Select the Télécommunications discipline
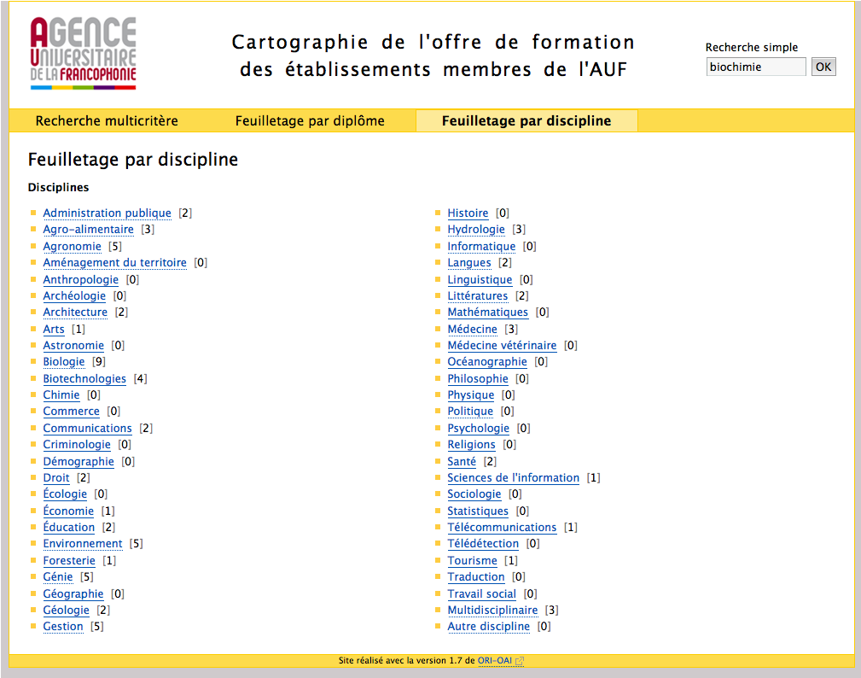 502,528
